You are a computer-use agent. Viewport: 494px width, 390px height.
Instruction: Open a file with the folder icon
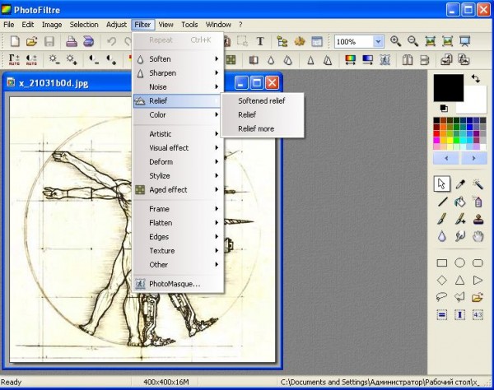(31, 41)
